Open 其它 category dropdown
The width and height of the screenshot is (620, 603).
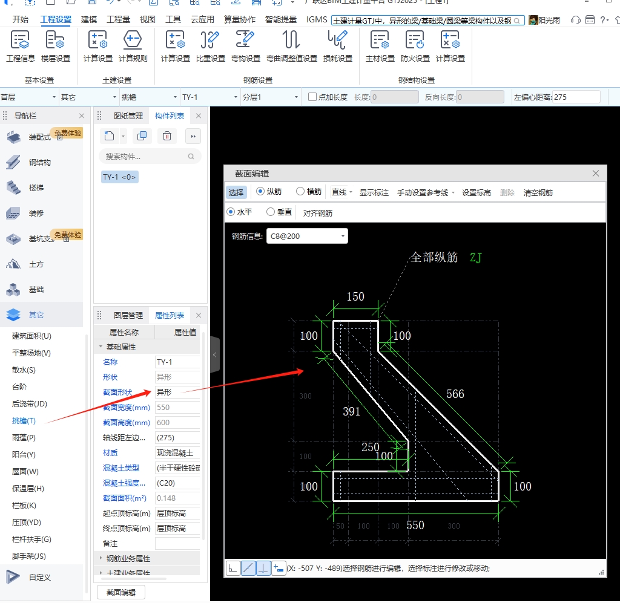pos(88,97)
